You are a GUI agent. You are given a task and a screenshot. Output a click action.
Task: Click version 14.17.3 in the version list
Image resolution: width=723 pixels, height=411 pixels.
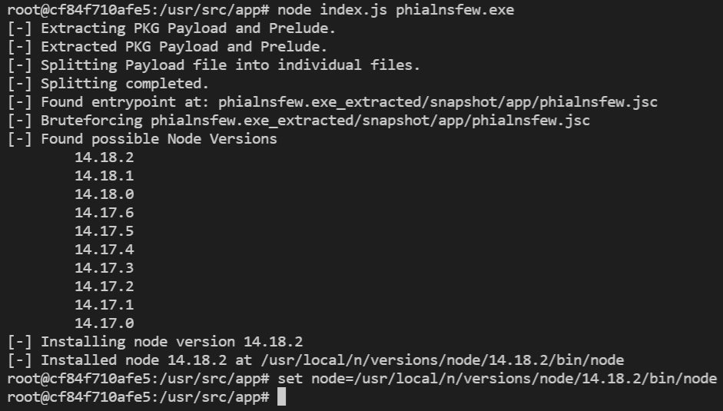pos(104,268)
